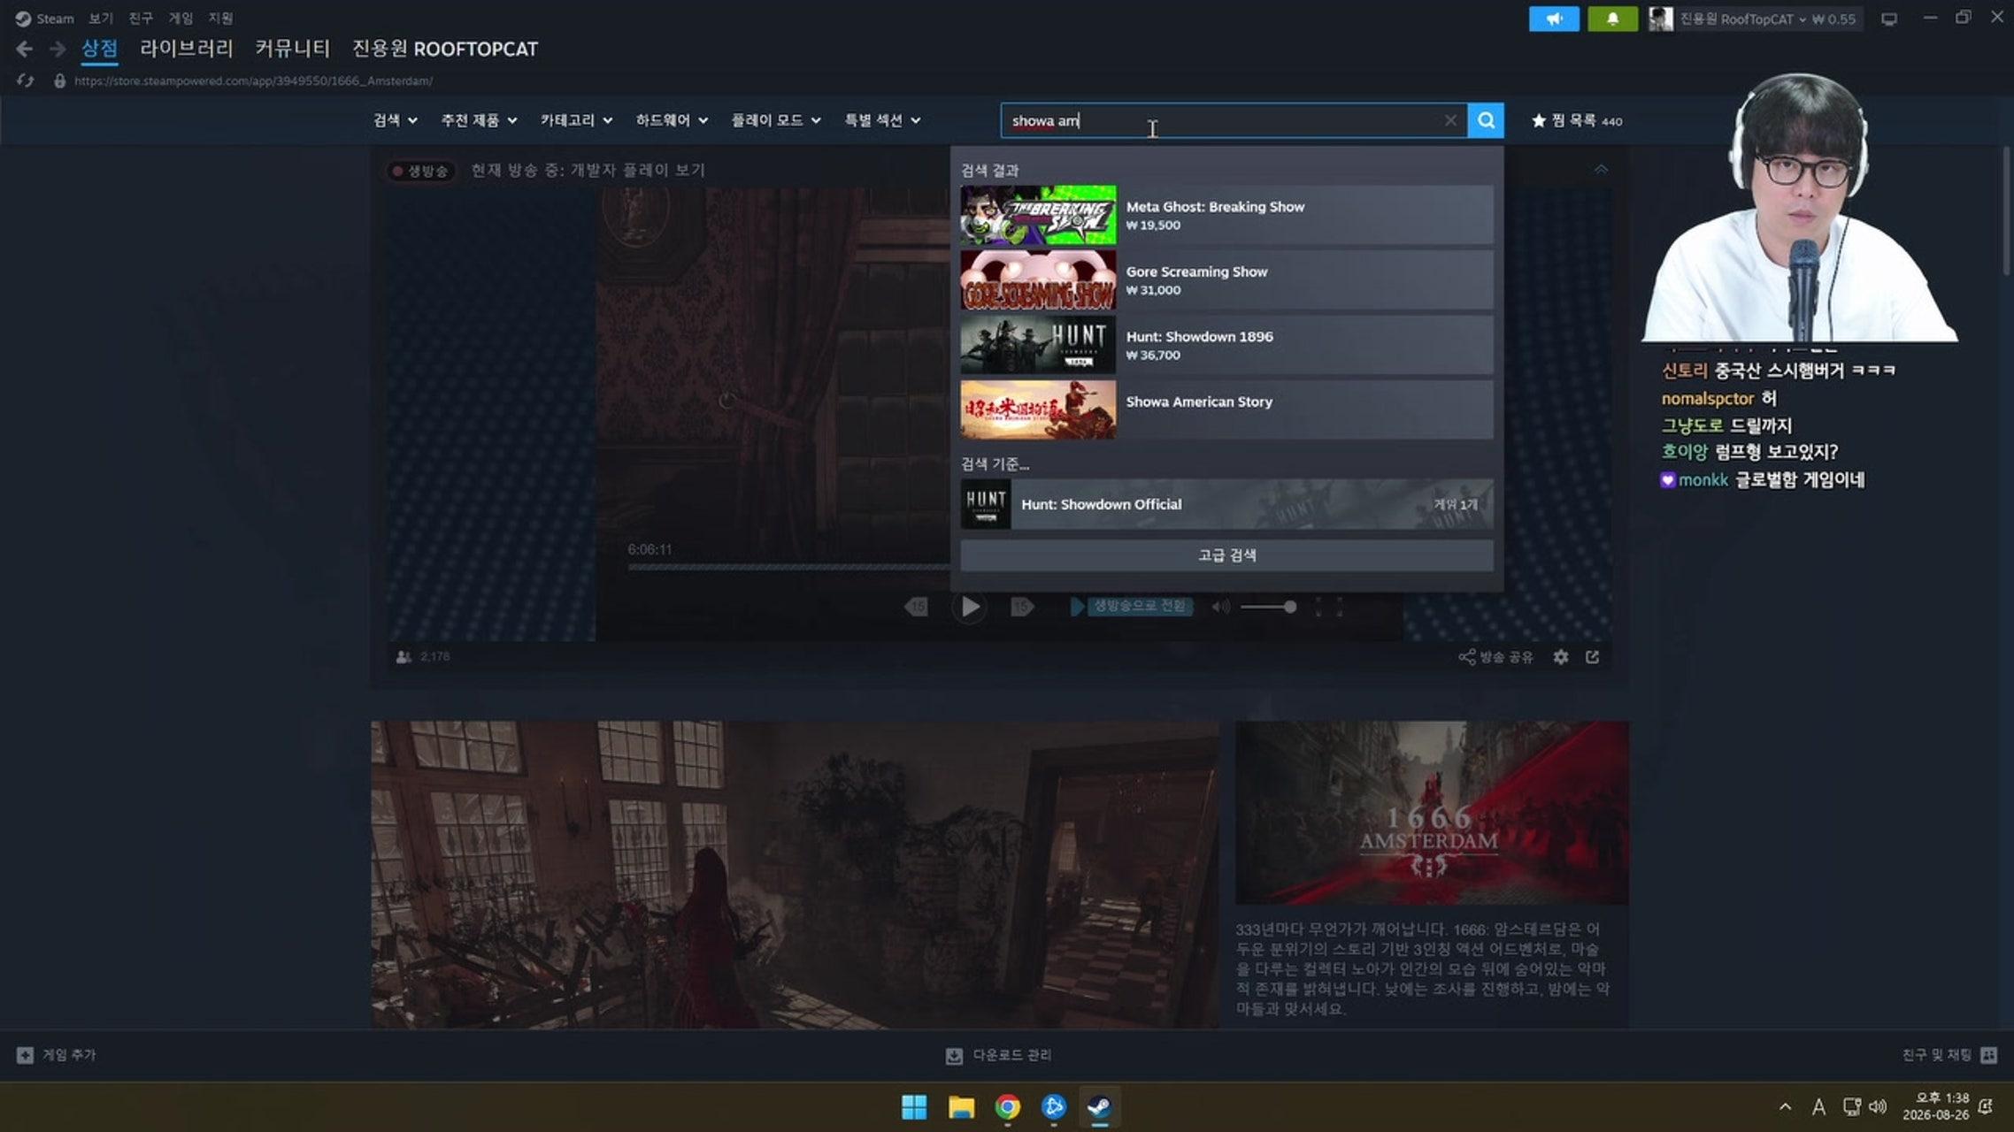Click the 고급 검색 advanced search button
Screen dimensions: 2014x1132
[1226, 555]
